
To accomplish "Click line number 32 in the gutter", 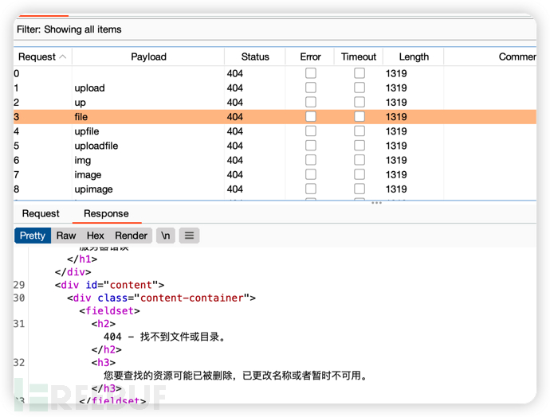I will coord(19,362).
